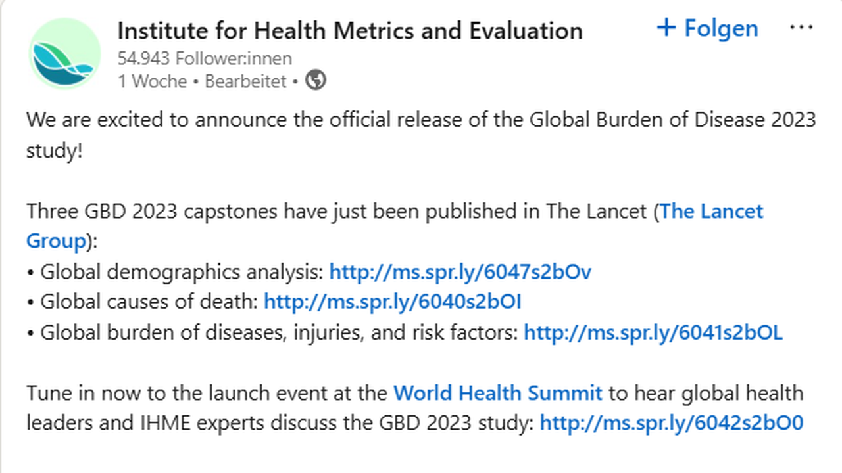Image resolution: width=842 pixels, height=473 pixels.
Task: Open the launch event link ending 6042s2bO0
Action: 671,422
